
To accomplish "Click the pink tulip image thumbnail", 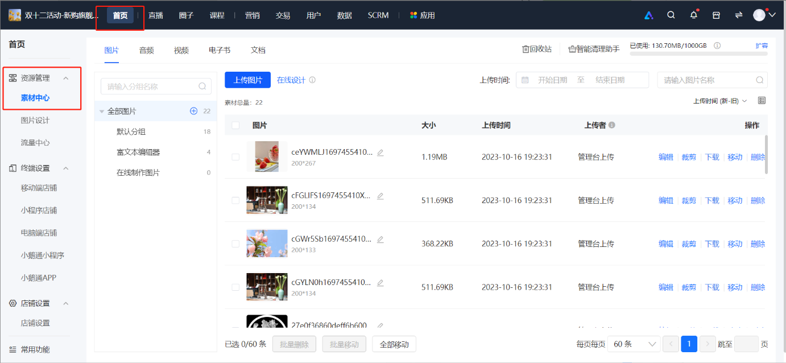I will [267, 244].
